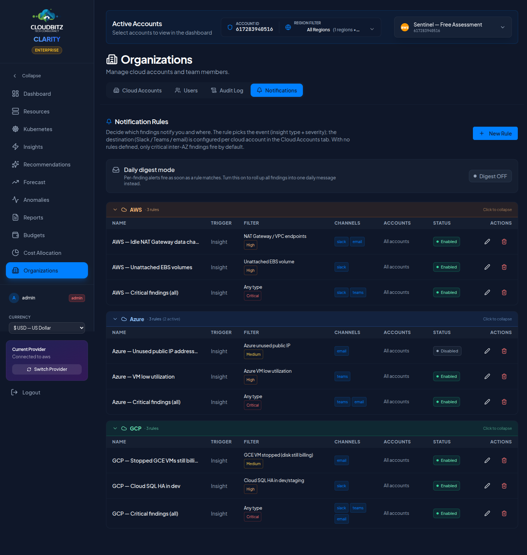Select the Notifications tab
Viewport: 527px width, 555px height.
(x=277, y=91)
